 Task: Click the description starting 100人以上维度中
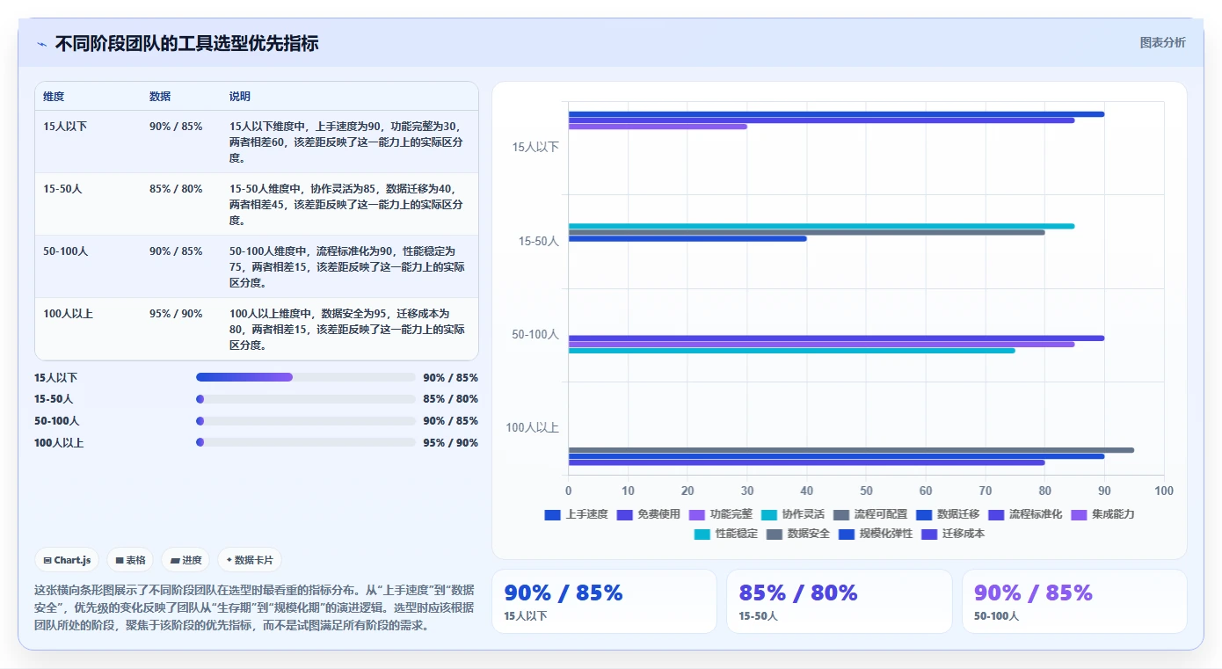347,330
